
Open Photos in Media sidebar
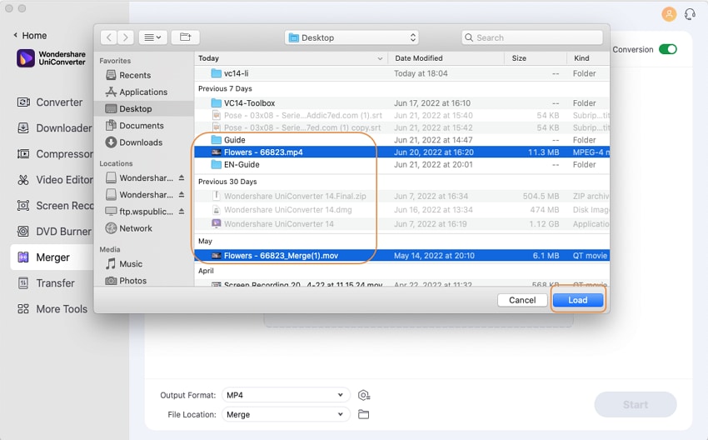click(126, 281)
